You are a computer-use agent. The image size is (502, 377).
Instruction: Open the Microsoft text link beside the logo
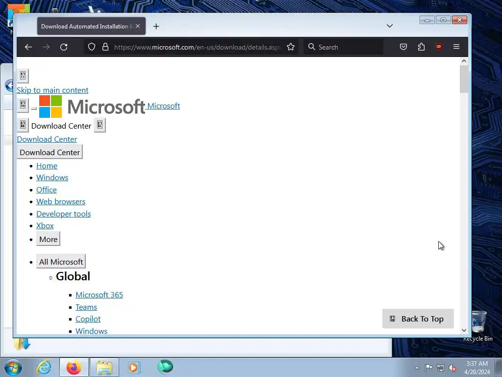pos(163,106)
